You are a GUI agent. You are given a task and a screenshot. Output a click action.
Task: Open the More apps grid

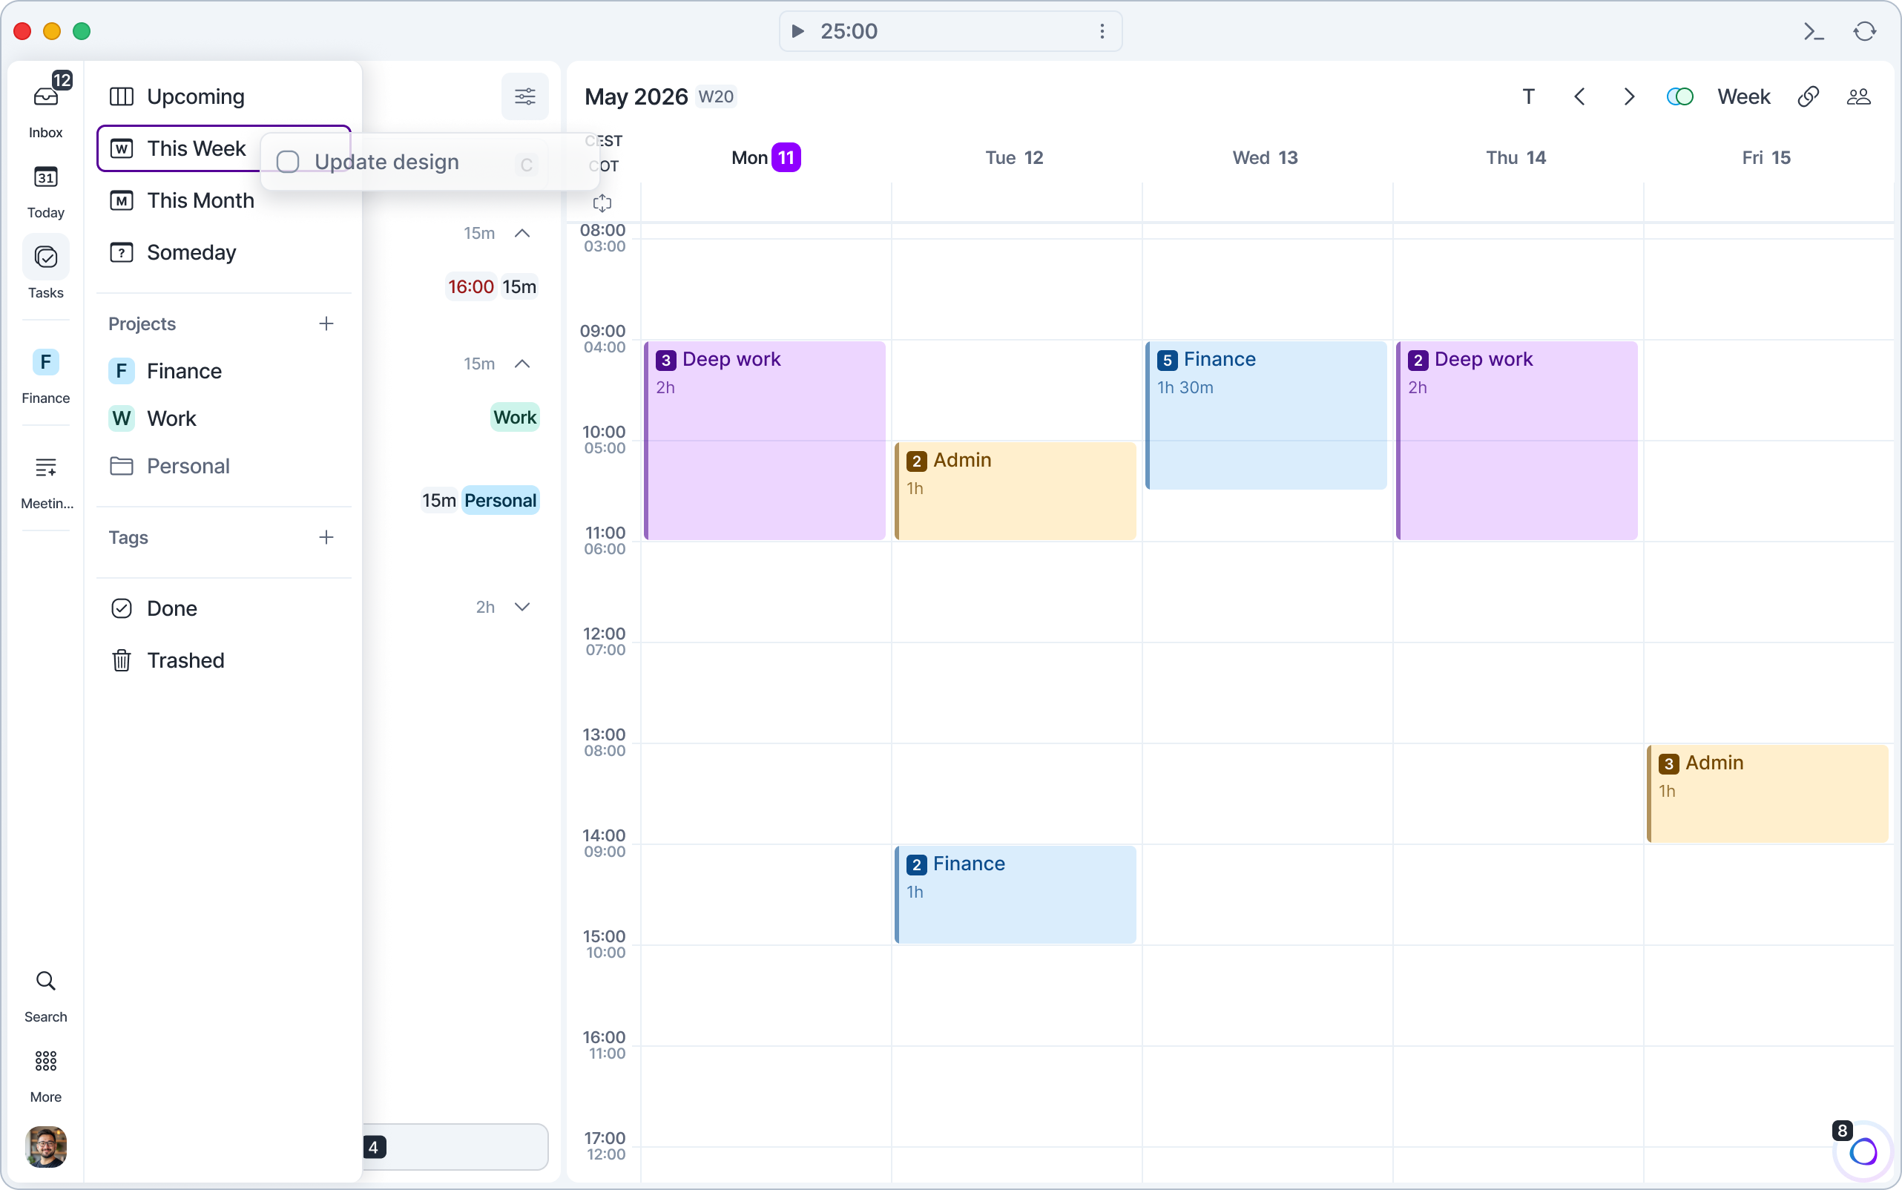46,1061
